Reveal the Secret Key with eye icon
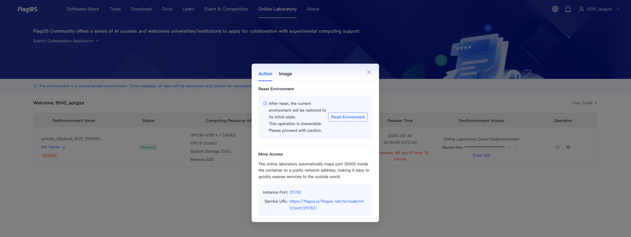This screenshot has height=237, width=631. coord(509,147)
